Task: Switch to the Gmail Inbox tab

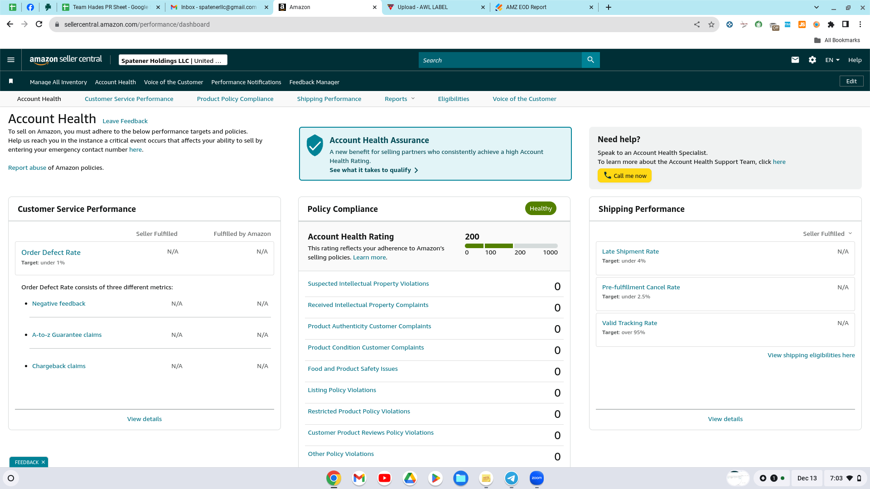Action: pyautogui.click(x=219, y=7)
